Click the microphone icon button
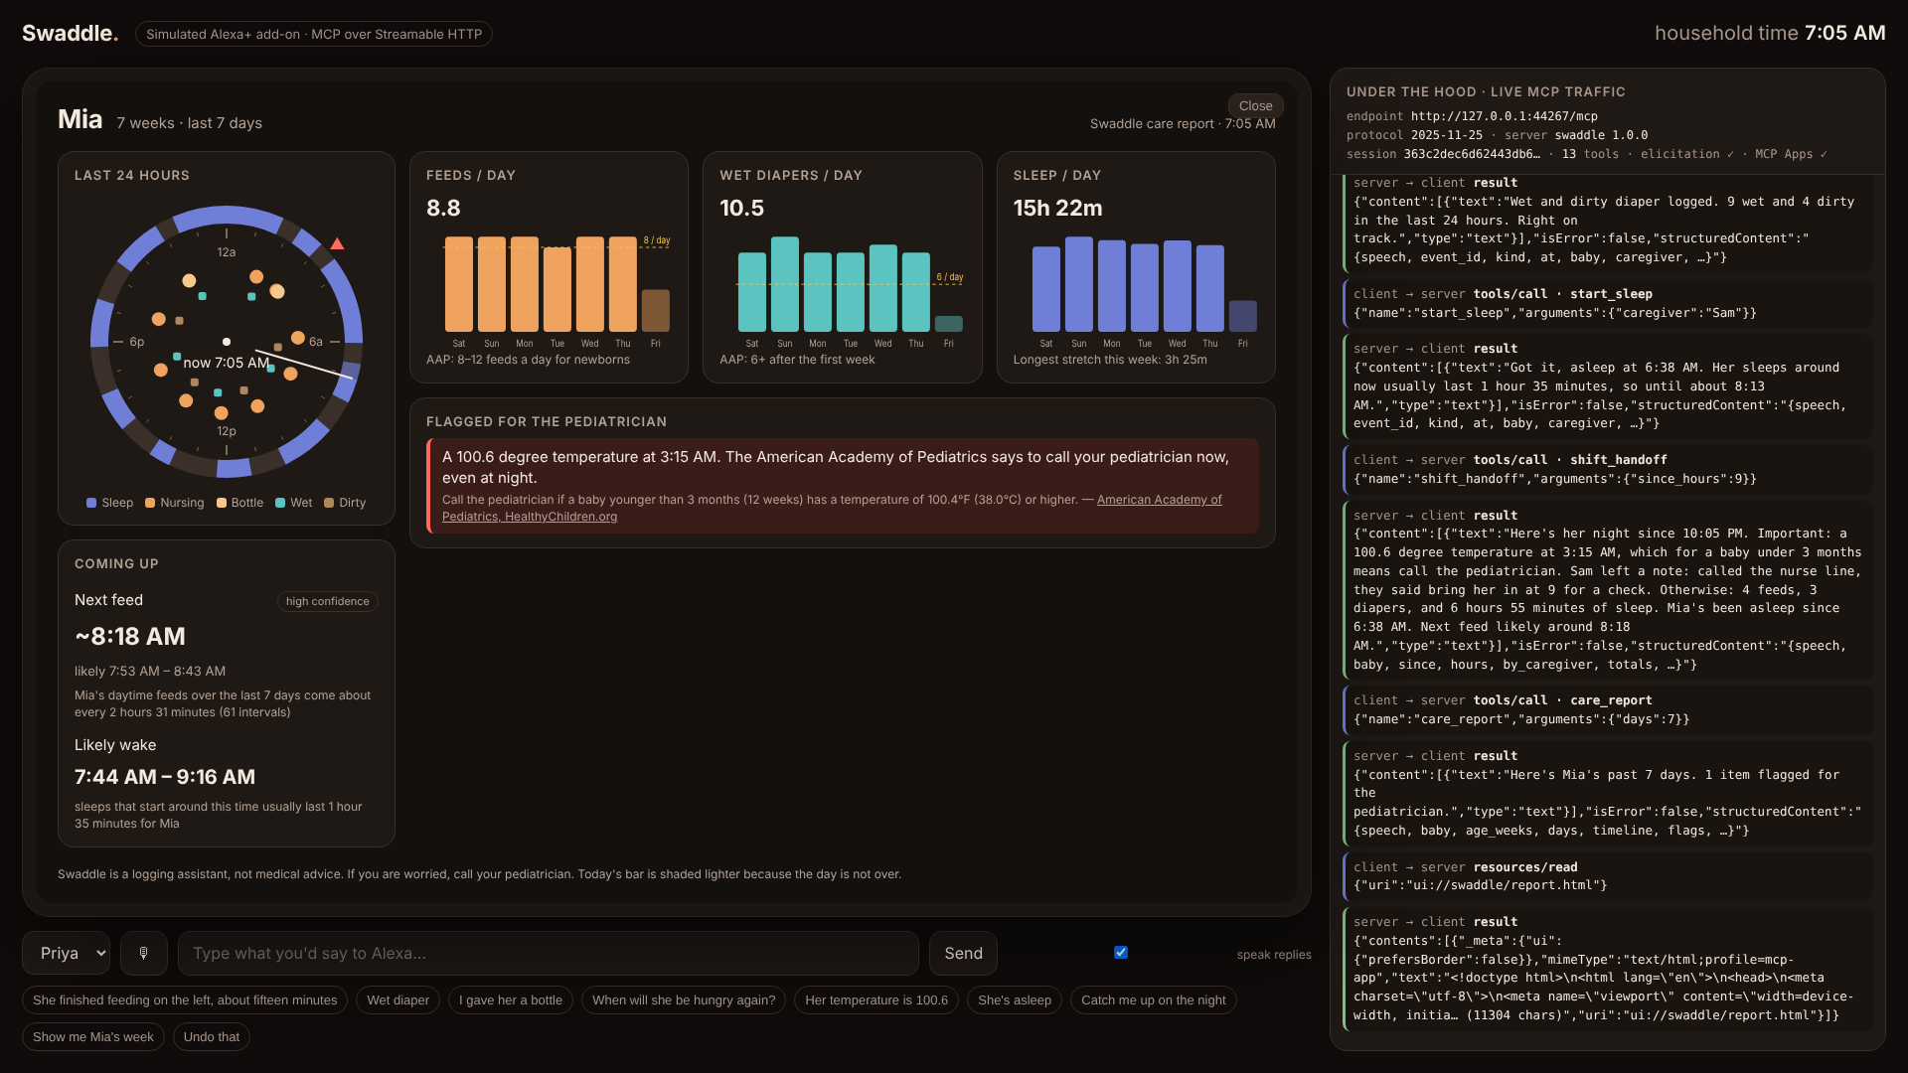 click(x=144, y=953)
